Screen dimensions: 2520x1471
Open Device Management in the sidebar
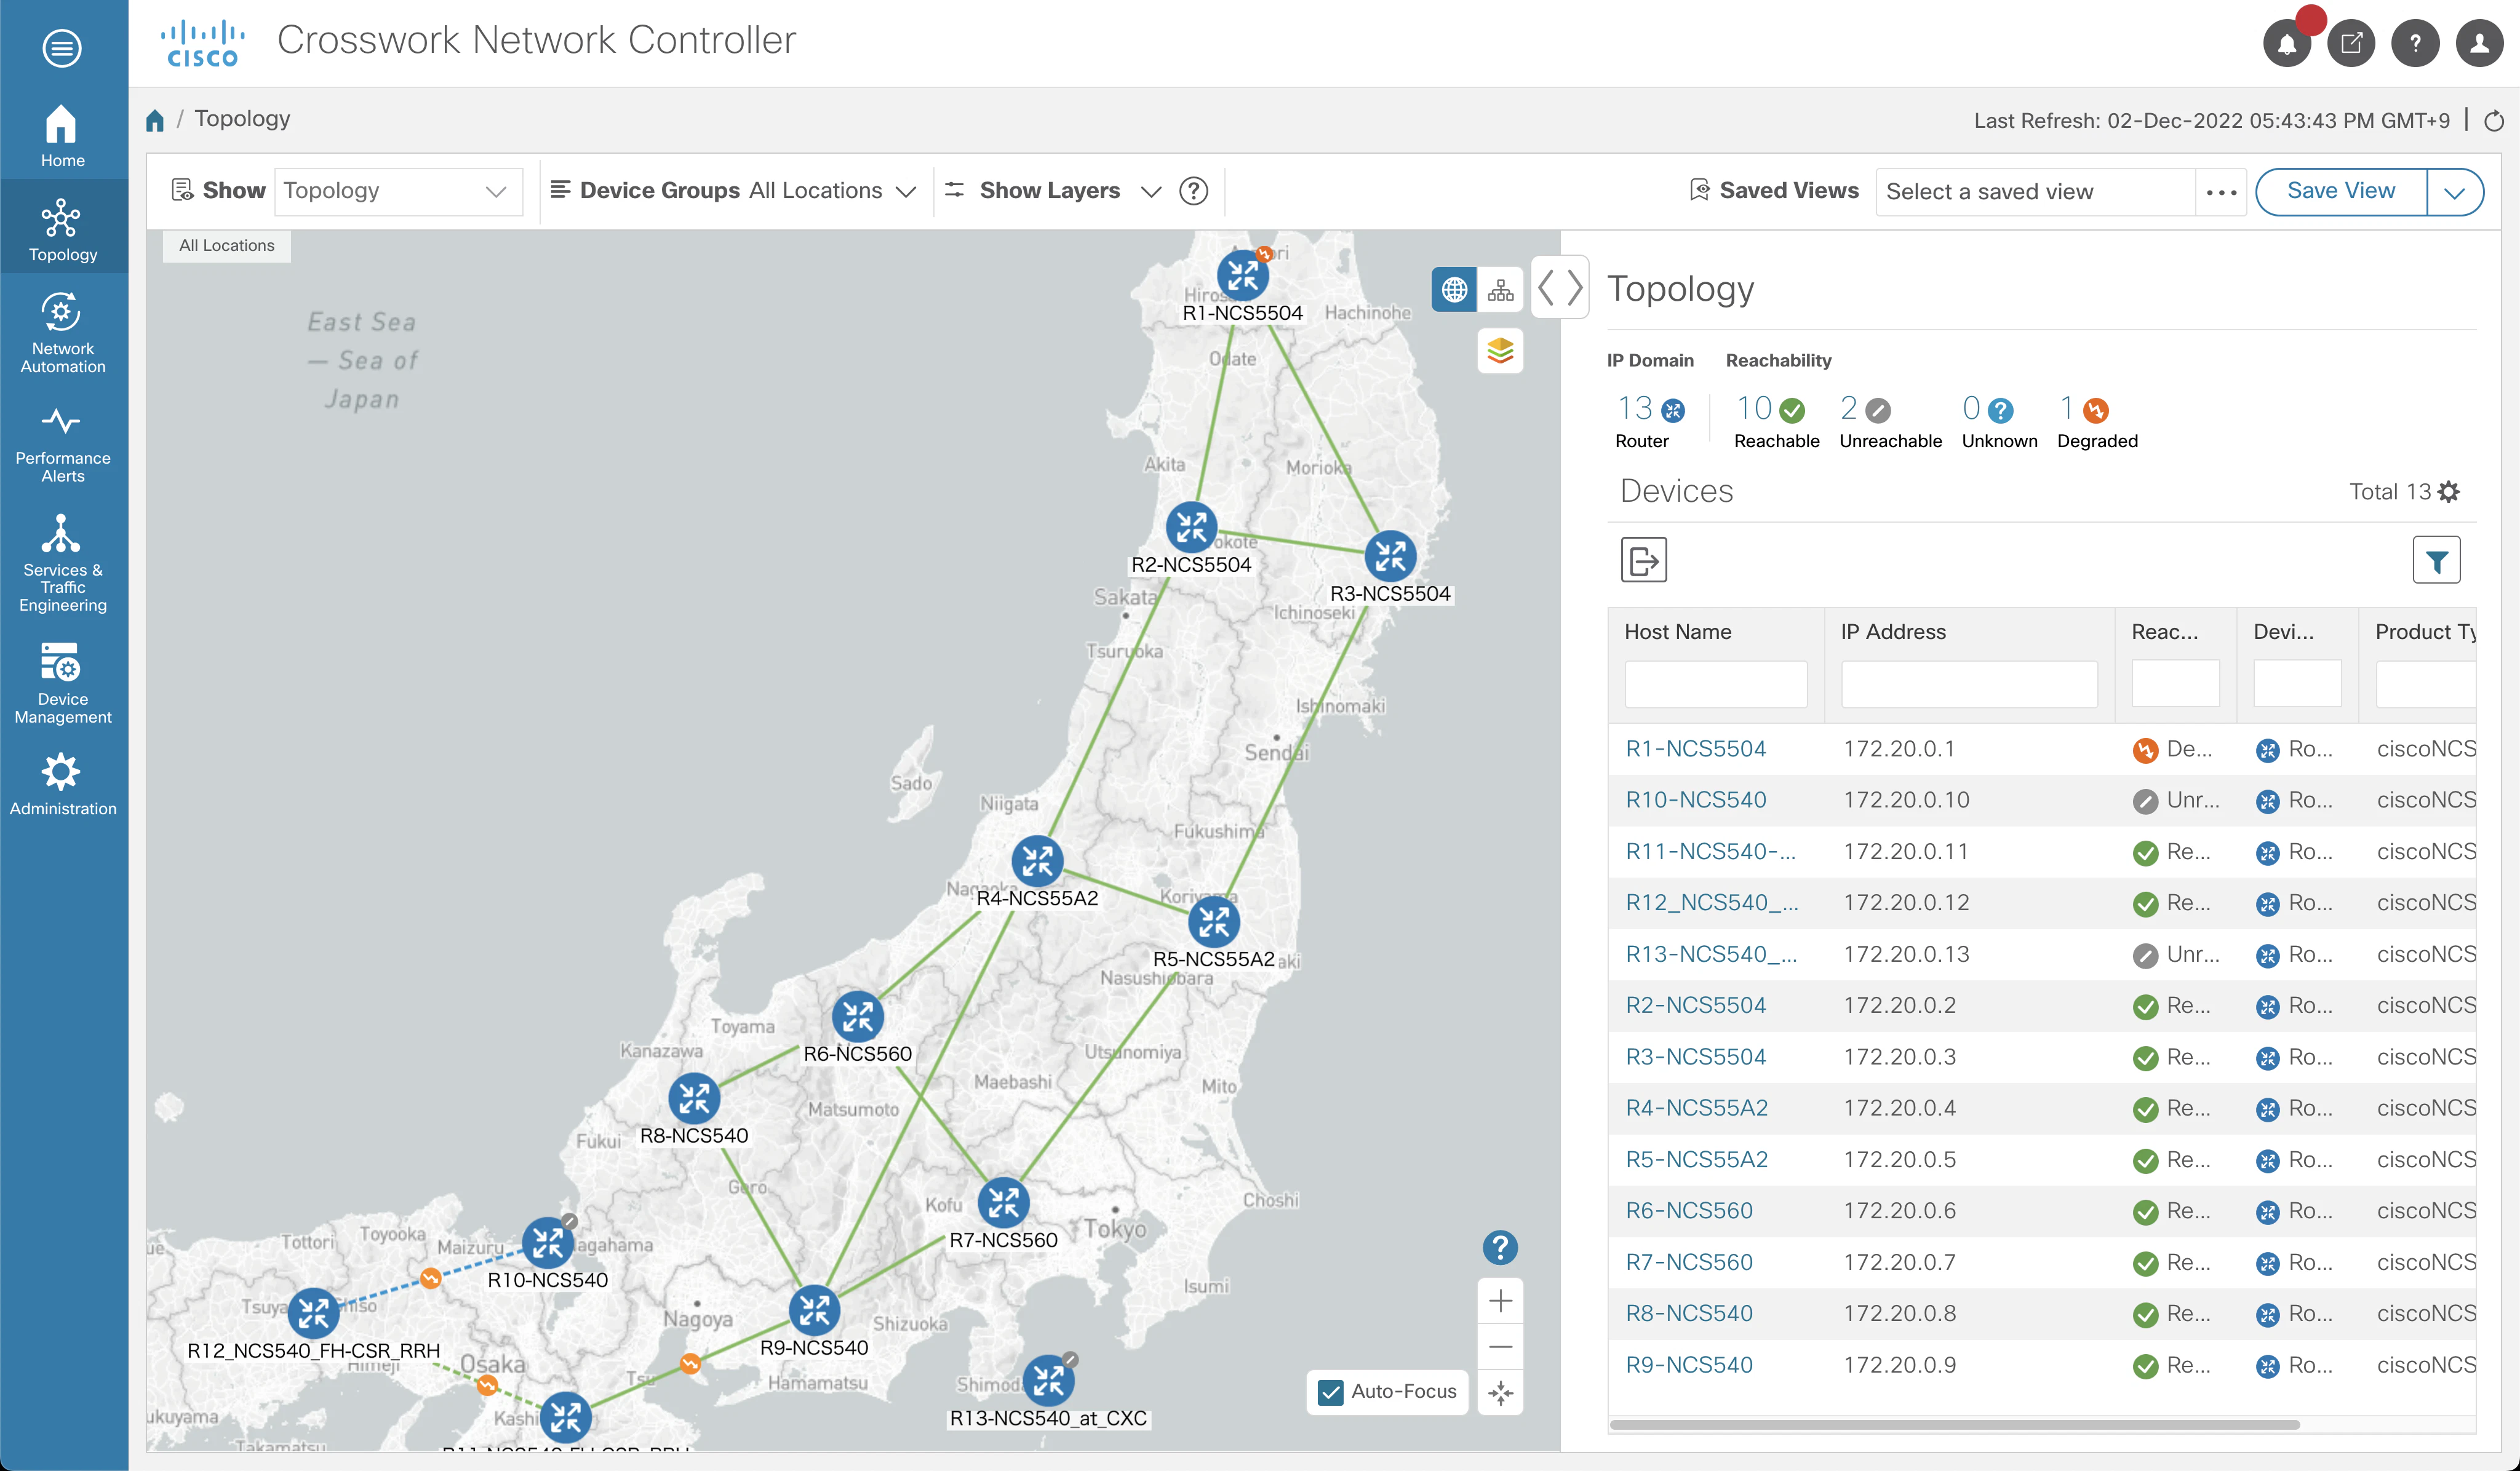point(63,683)
